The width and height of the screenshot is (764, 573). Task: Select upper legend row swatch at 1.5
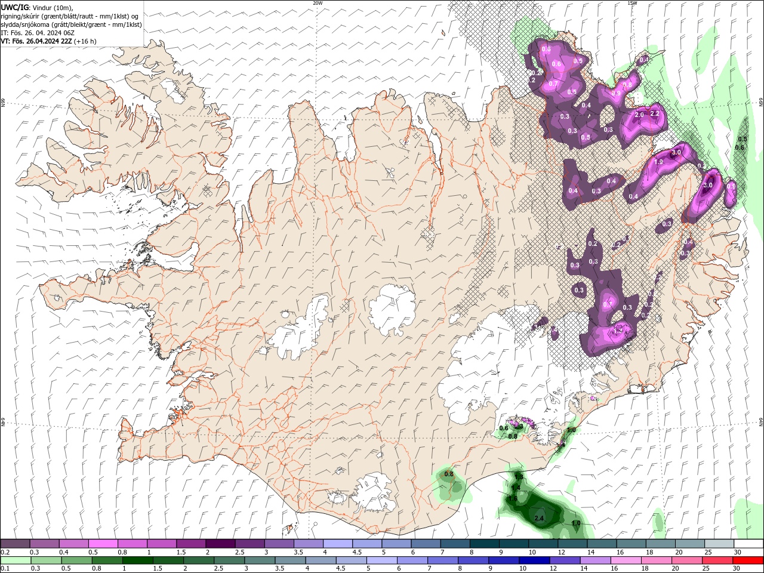click(190, 543)
